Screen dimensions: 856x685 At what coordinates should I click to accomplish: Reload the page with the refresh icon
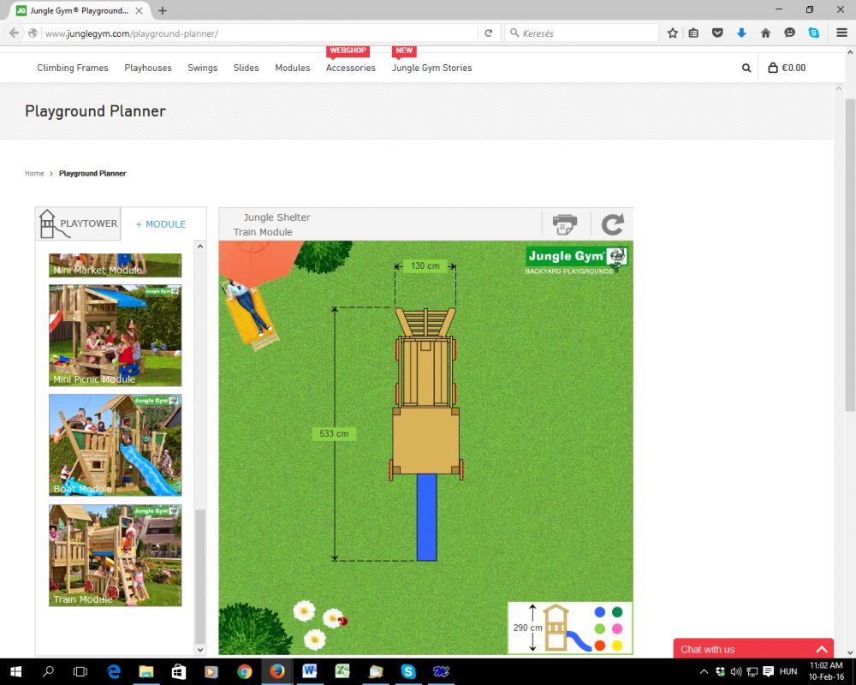[x=489, y=33]
